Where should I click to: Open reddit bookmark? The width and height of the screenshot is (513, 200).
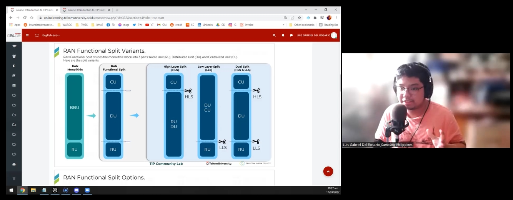pos(176,25)
